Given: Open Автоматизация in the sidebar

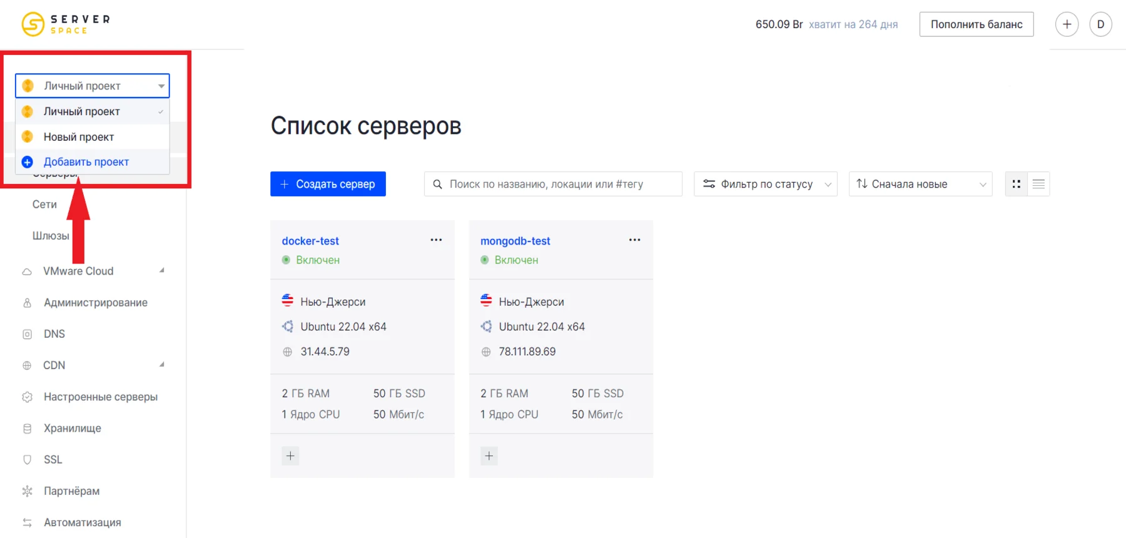Looking at the screenshot, I should click(83, 522).
